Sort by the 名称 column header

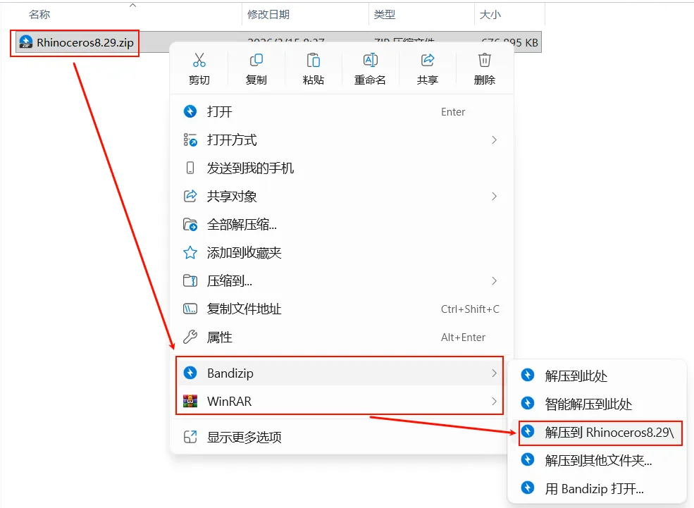39,15
